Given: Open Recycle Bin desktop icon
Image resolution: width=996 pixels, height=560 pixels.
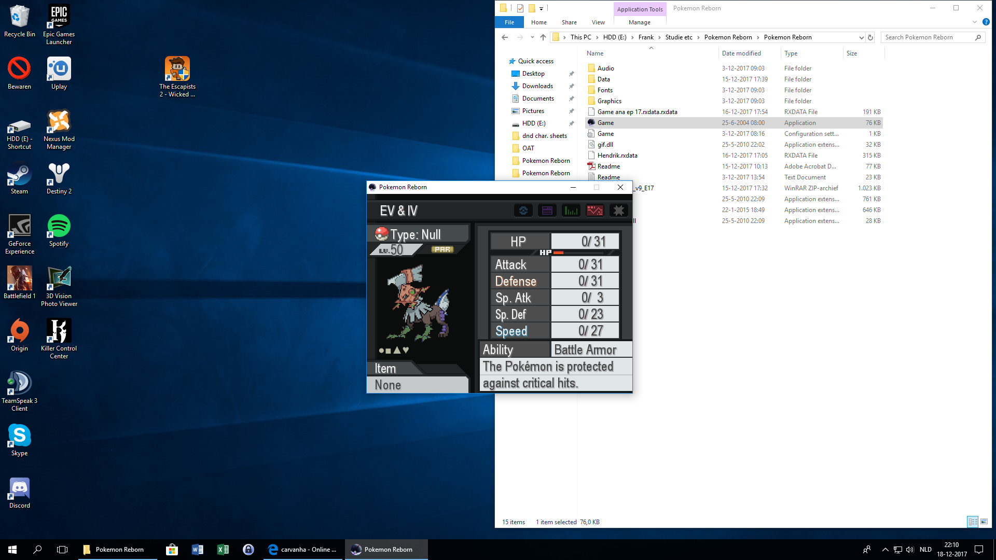Looking at the screenshot, I should pyautogui.click(x=20, y=21).
